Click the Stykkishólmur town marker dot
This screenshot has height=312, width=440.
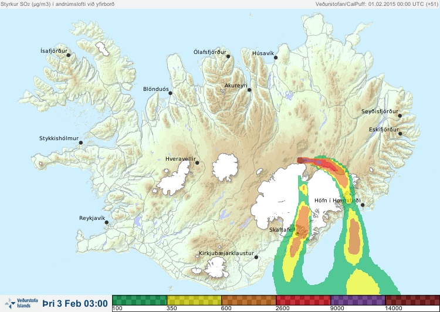tap(81, 143)
